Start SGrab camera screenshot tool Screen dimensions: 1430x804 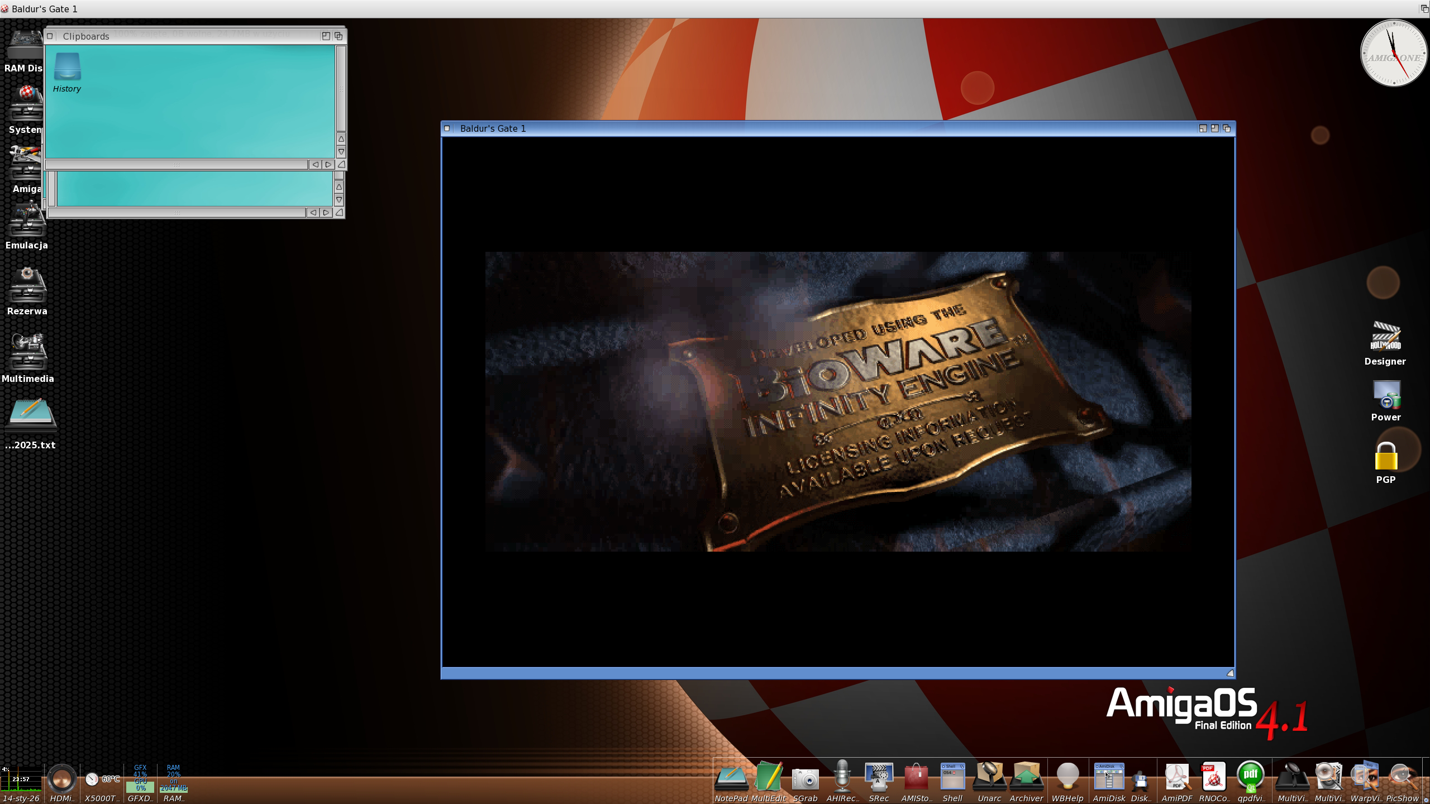click(x=805, y=779)
